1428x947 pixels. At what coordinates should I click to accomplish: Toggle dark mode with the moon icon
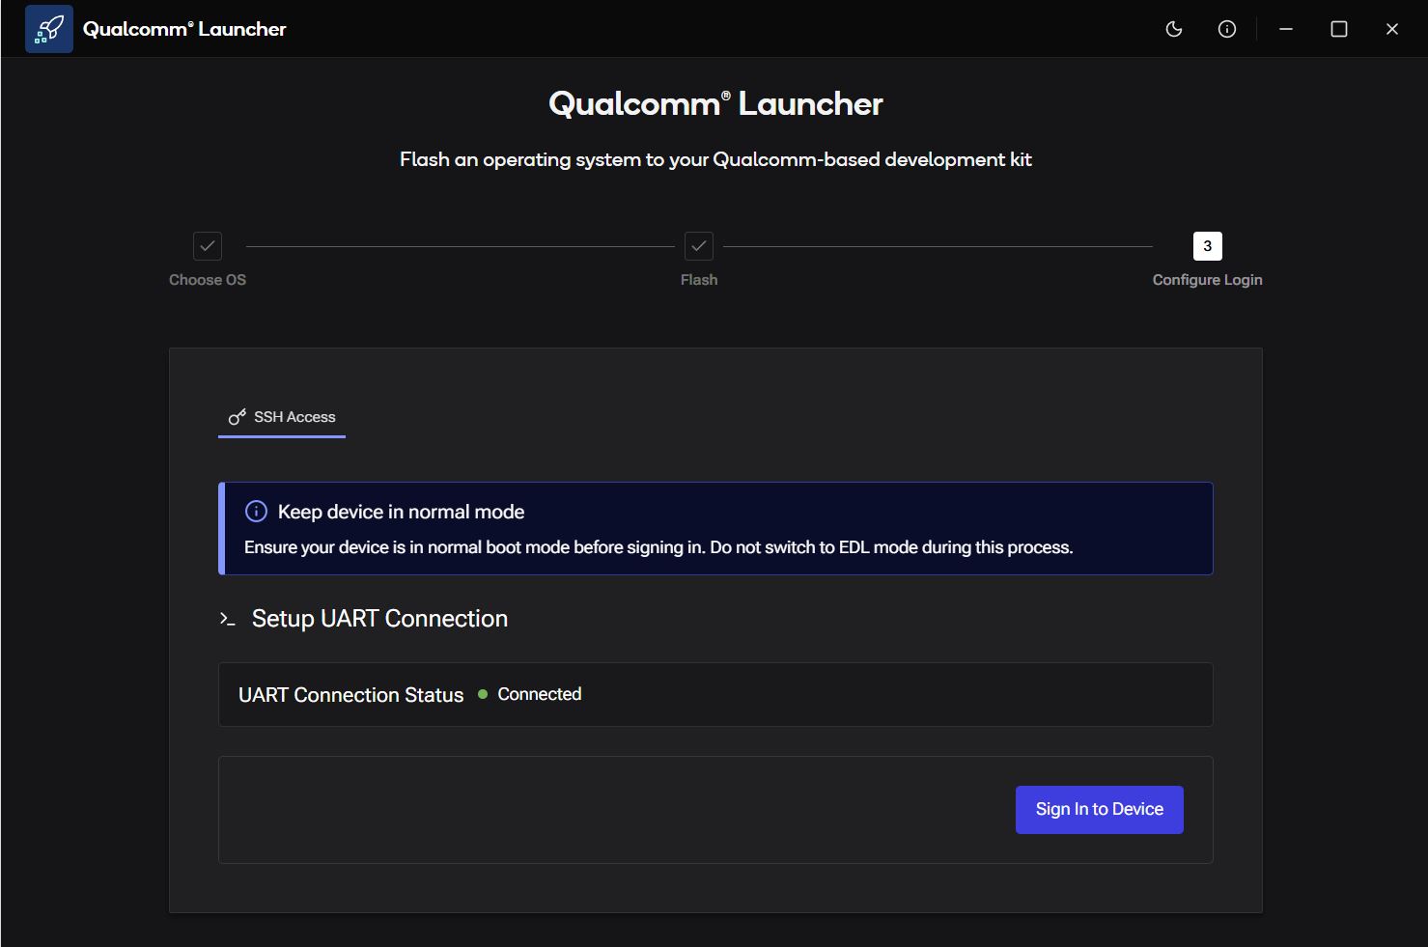[x=1174, y=29]
